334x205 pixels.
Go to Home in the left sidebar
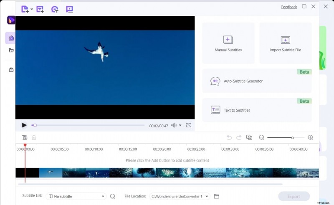(11, 38)
